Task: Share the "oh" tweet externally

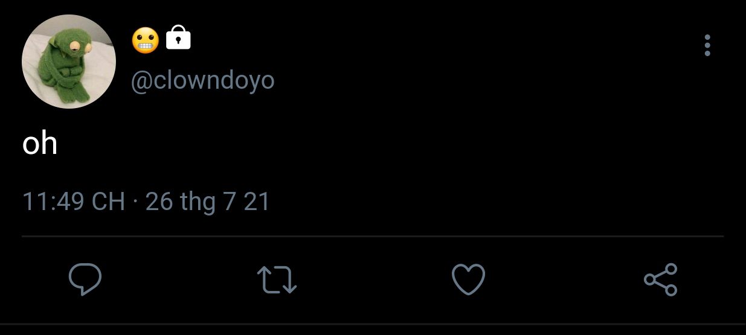Action: click(661, 279)
